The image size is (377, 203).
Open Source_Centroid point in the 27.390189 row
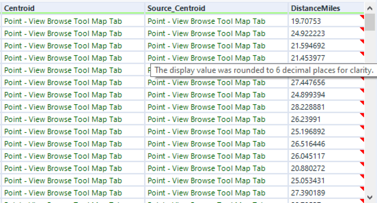(x=206, y=193)
